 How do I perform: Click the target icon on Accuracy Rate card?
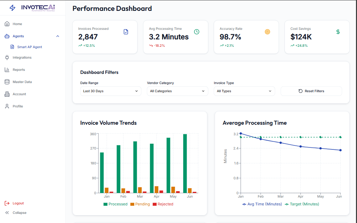[267, 32]
